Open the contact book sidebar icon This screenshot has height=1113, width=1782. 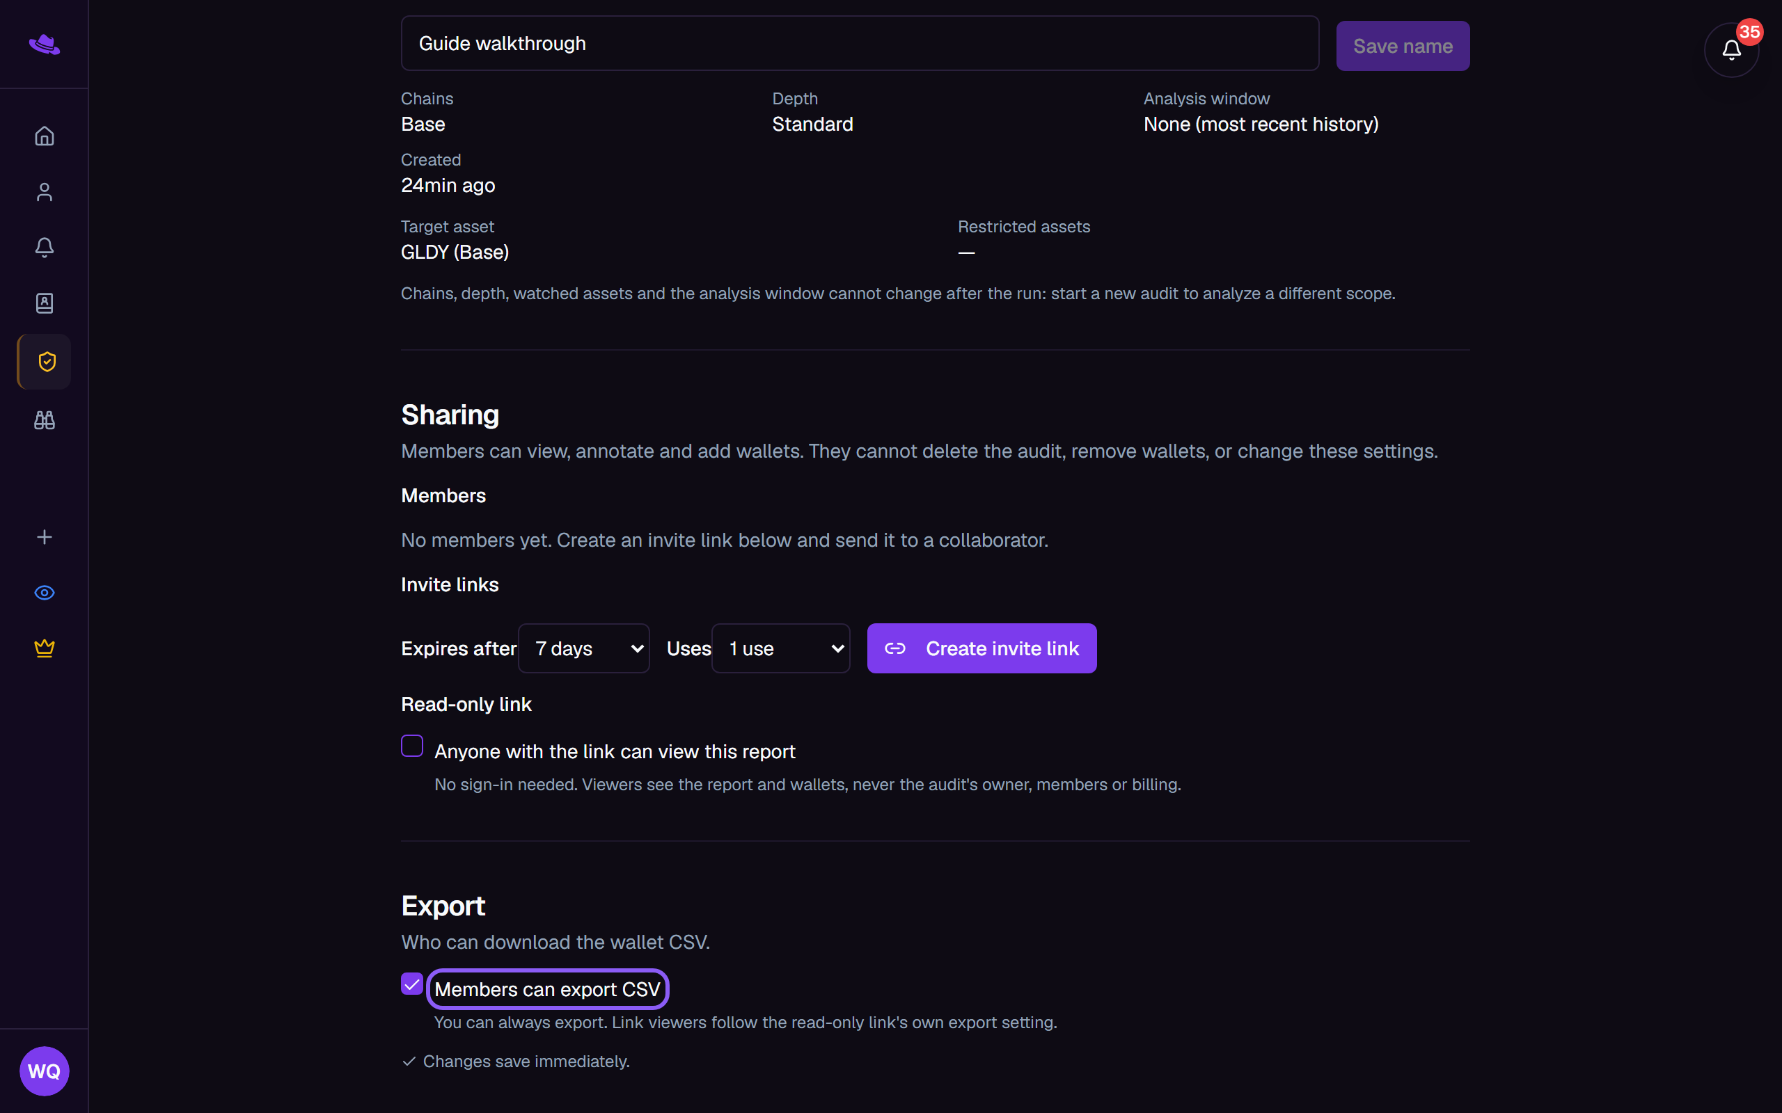point(44,303)
